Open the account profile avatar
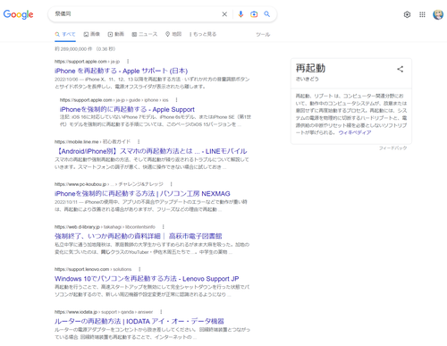The height and width of the screenshot is (346, 447). click(438, 14)
